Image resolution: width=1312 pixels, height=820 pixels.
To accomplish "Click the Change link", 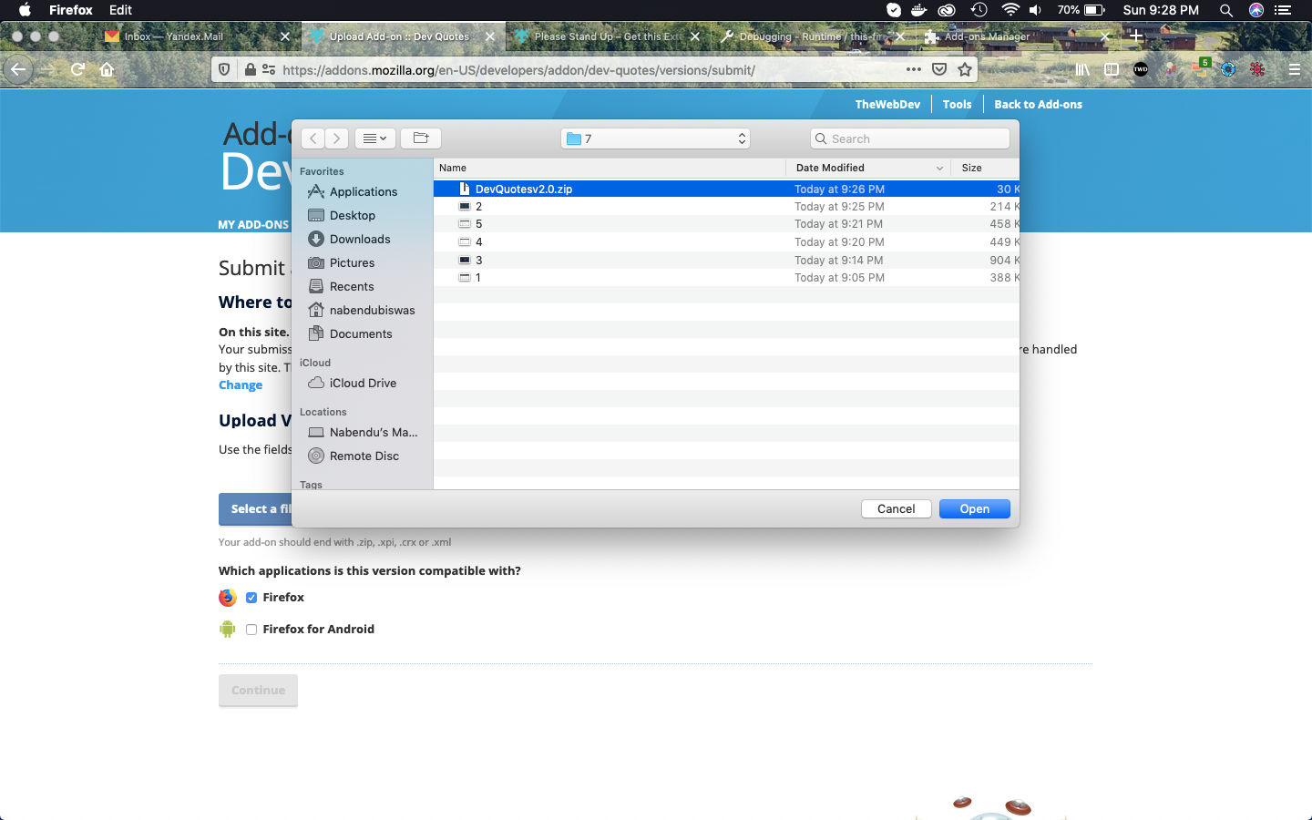I will (241, 385).
